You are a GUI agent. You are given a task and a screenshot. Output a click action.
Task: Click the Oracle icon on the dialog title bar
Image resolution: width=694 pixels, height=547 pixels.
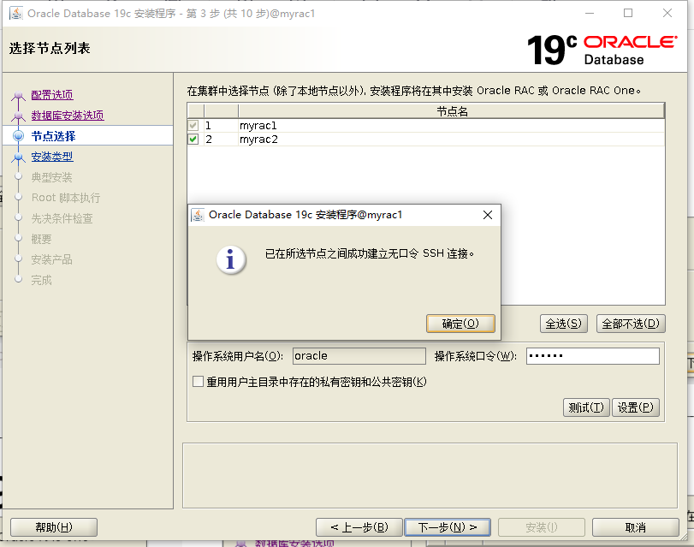pyautogui.click(x=199, y=214)
